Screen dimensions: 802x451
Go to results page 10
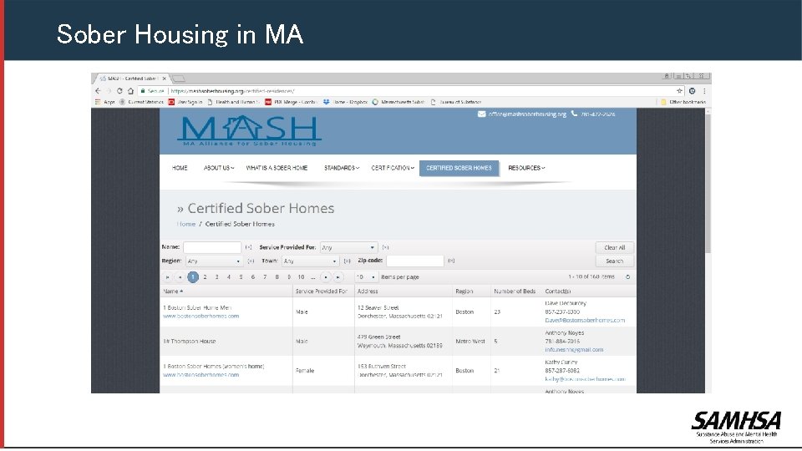[x=301, y=277]
